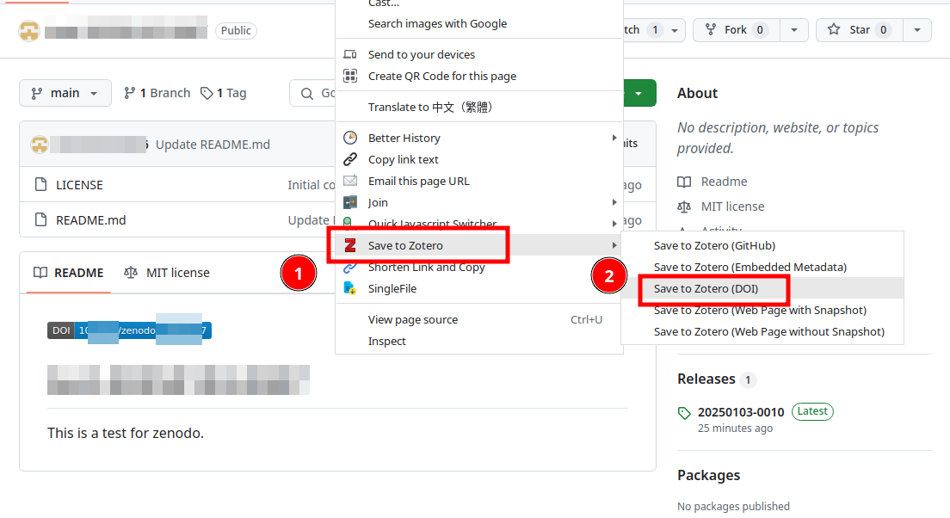
Task: Open the Watch notifications dropdown arrow
Action: point(675,30)
